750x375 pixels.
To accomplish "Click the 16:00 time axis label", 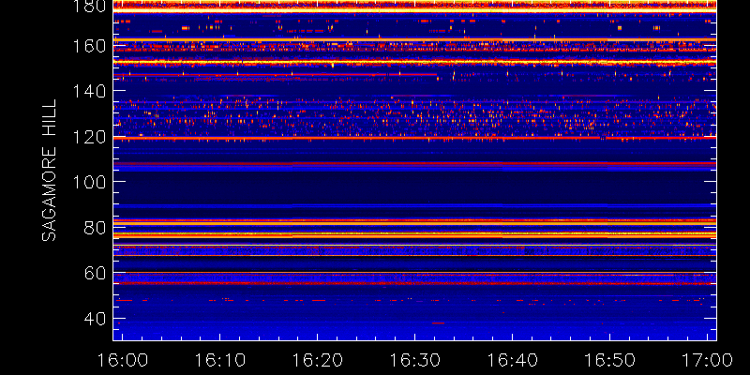I will (123, 360).
